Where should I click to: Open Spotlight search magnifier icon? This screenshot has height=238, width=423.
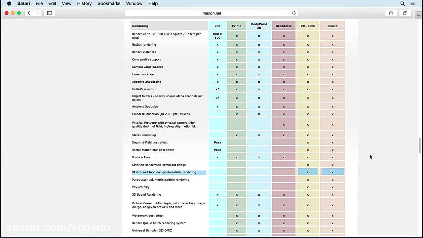tap(403, 3)
